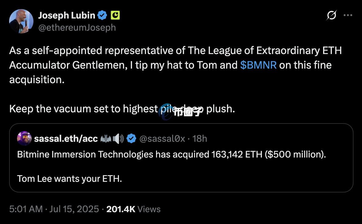The height and width of the screenshot is (224, 362).
Task: Open sassal.eth/acc's small avatar in quoted post
Action: tap(24, 138)
